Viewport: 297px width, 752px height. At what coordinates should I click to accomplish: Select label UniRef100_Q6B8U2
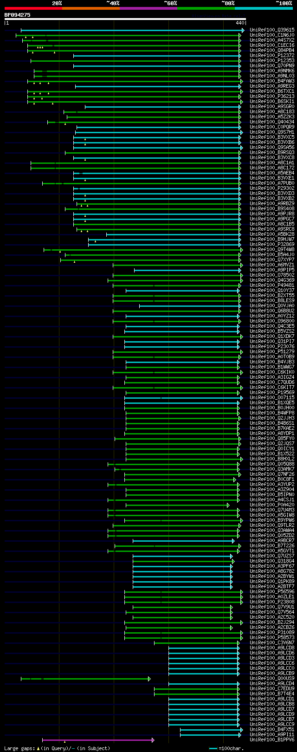(x=272, y=311)
